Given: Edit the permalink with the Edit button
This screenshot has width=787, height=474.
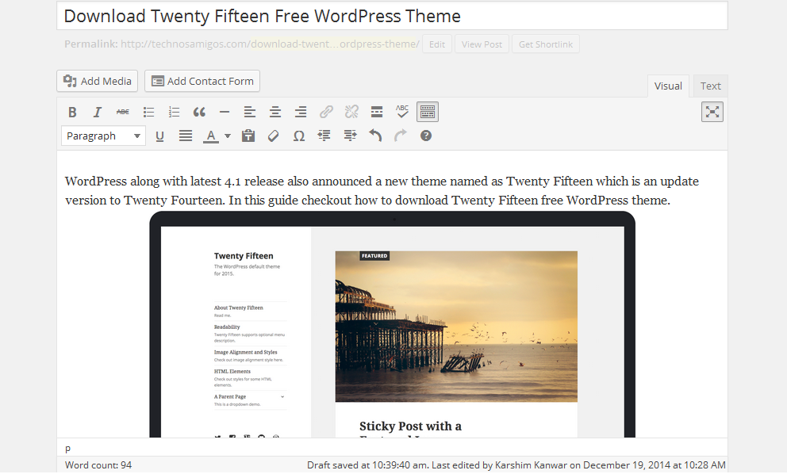Looking at the screenshot, I should 437,44.
